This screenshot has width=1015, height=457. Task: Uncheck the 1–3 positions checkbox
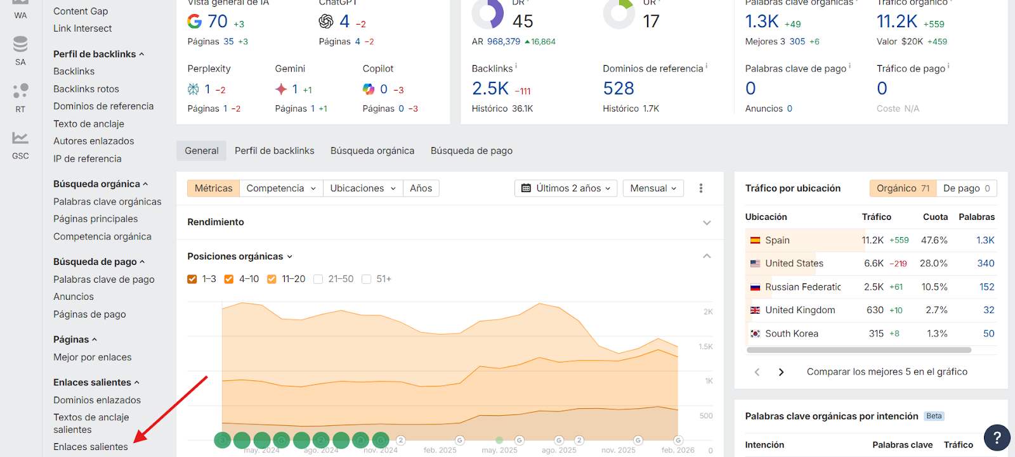coord(192,279)
